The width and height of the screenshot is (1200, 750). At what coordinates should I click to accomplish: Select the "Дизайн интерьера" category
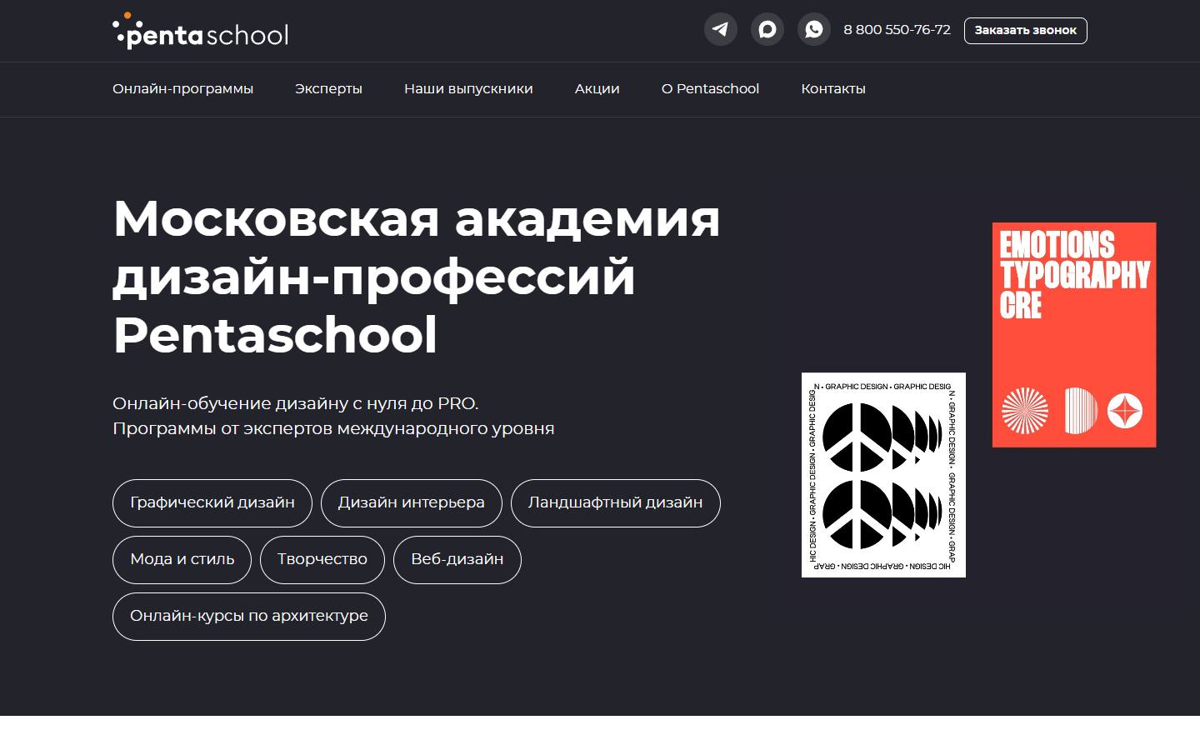[x=412, y=503]
